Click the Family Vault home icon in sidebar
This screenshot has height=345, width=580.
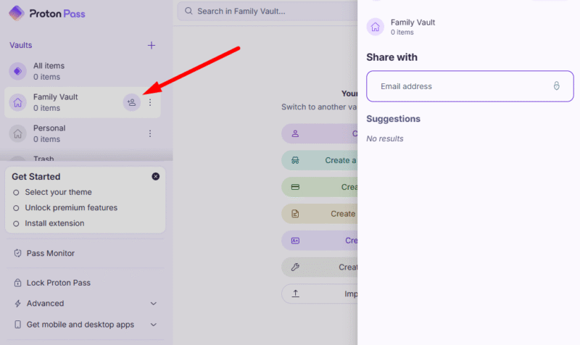17,102
